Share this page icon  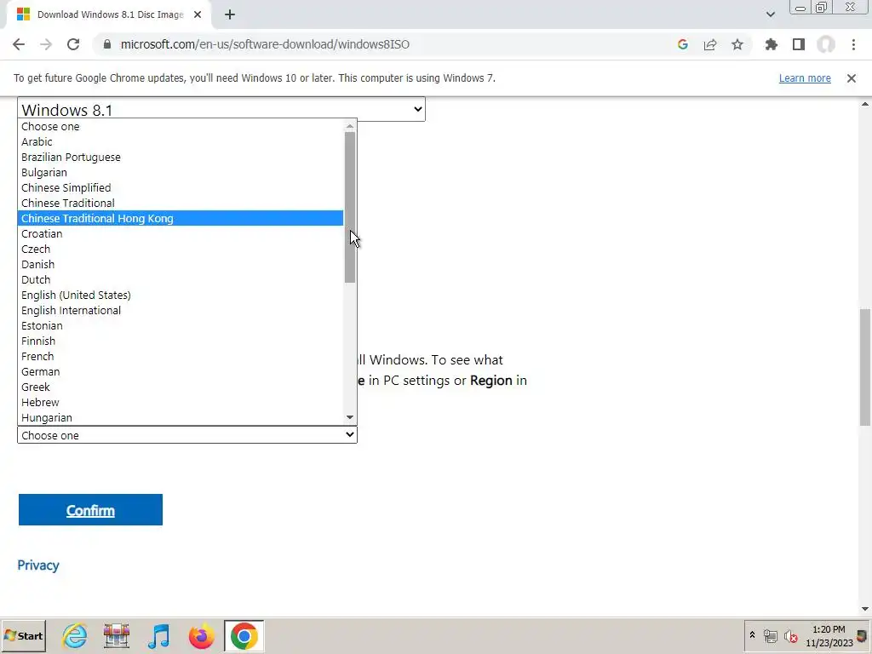(x=710, y=44)
